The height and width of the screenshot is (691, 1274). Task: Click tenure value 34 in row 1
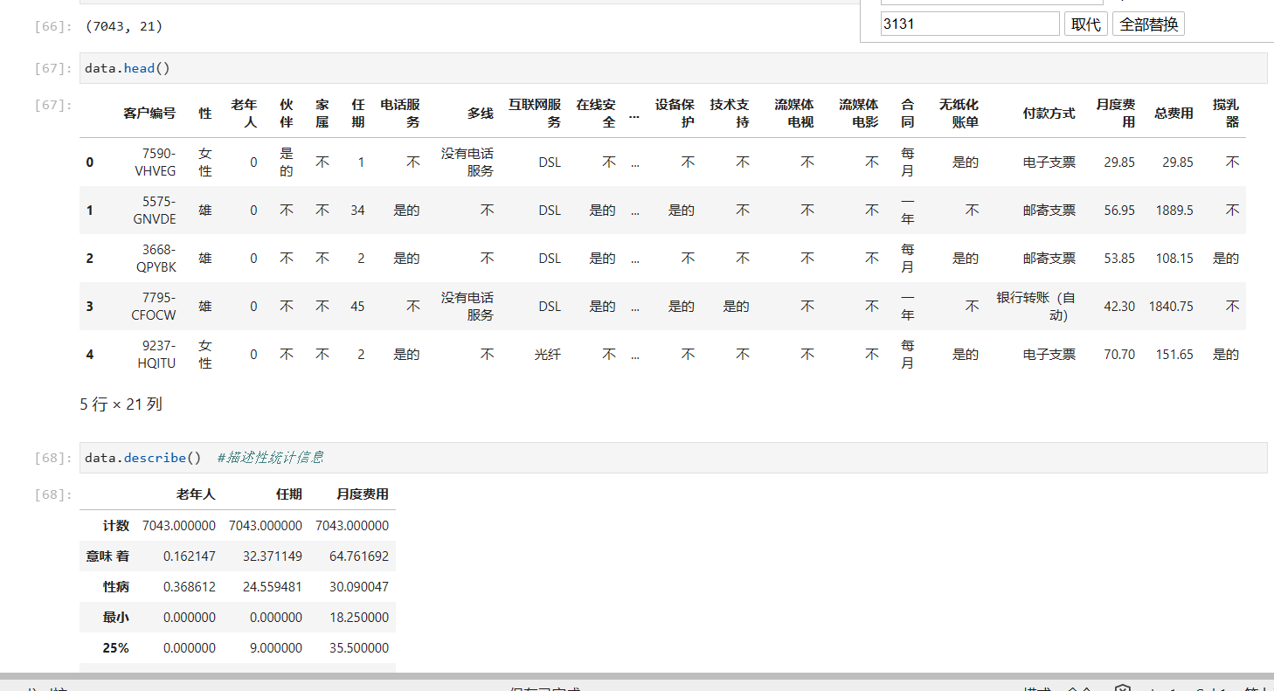click(357, 211)
